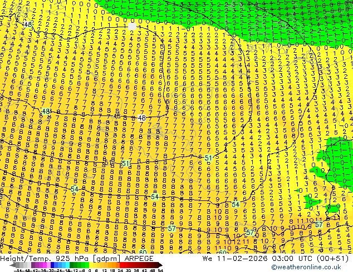Click the blank gray box near the map's top center
Image resolution: width=353 pixels, height=272 pixels.
click(132, 26)
